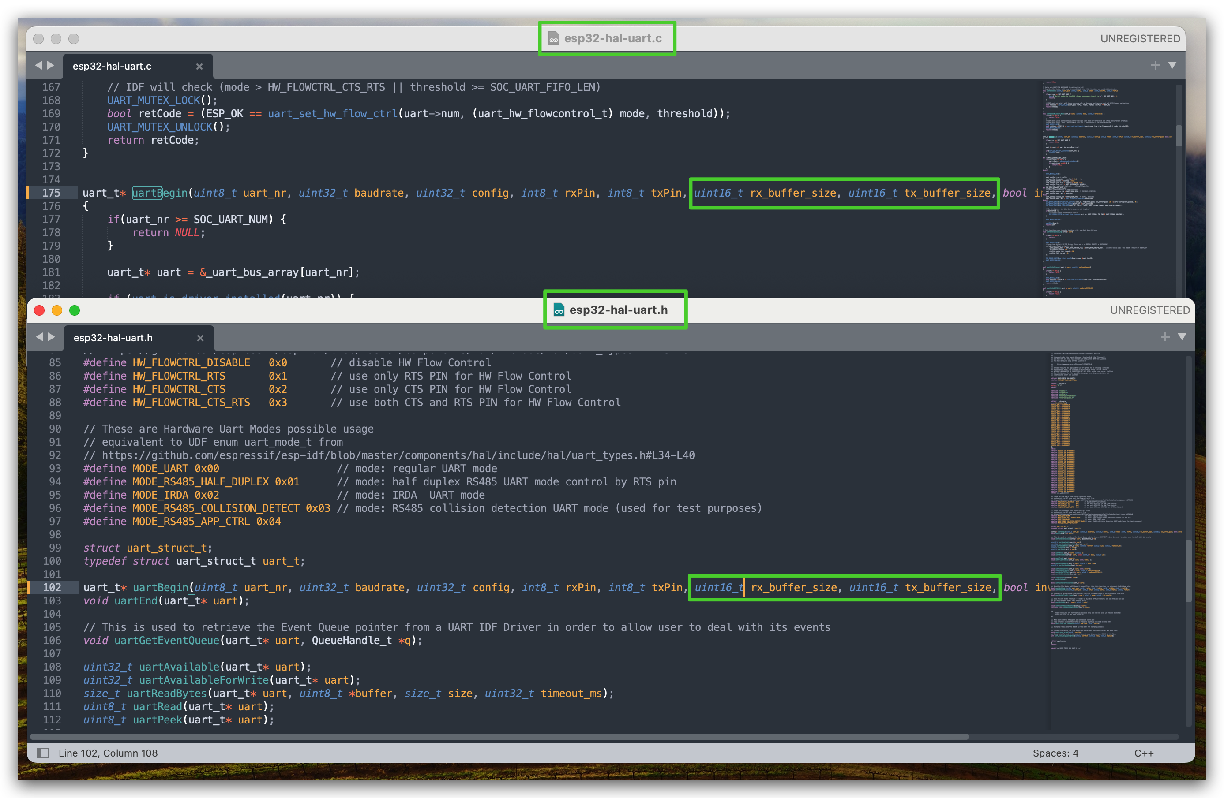Screen dimensions: 1224x798
Task: Click typedef uart_t declaration on line 100
Action: click(x=194, y=561)
